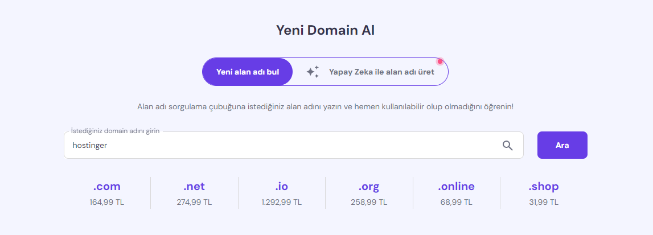Click the İstediğiniz domain adını girin label
Image resolution: width=653 pixels, height=235 pixels.
pos(116,131)
